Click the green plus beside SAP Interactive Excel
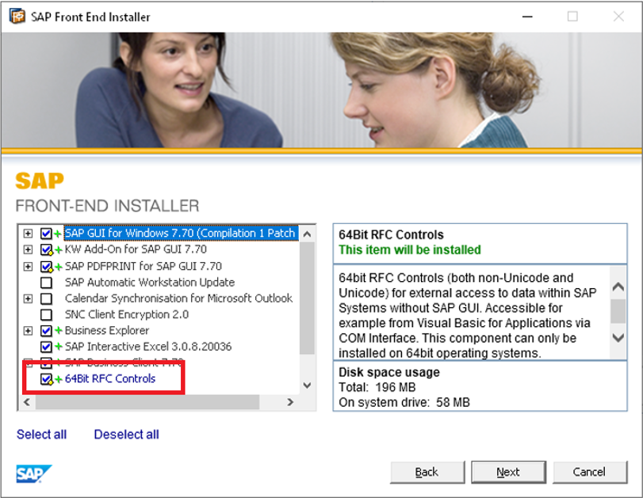The image size is (643, 498). click(58, 346)
